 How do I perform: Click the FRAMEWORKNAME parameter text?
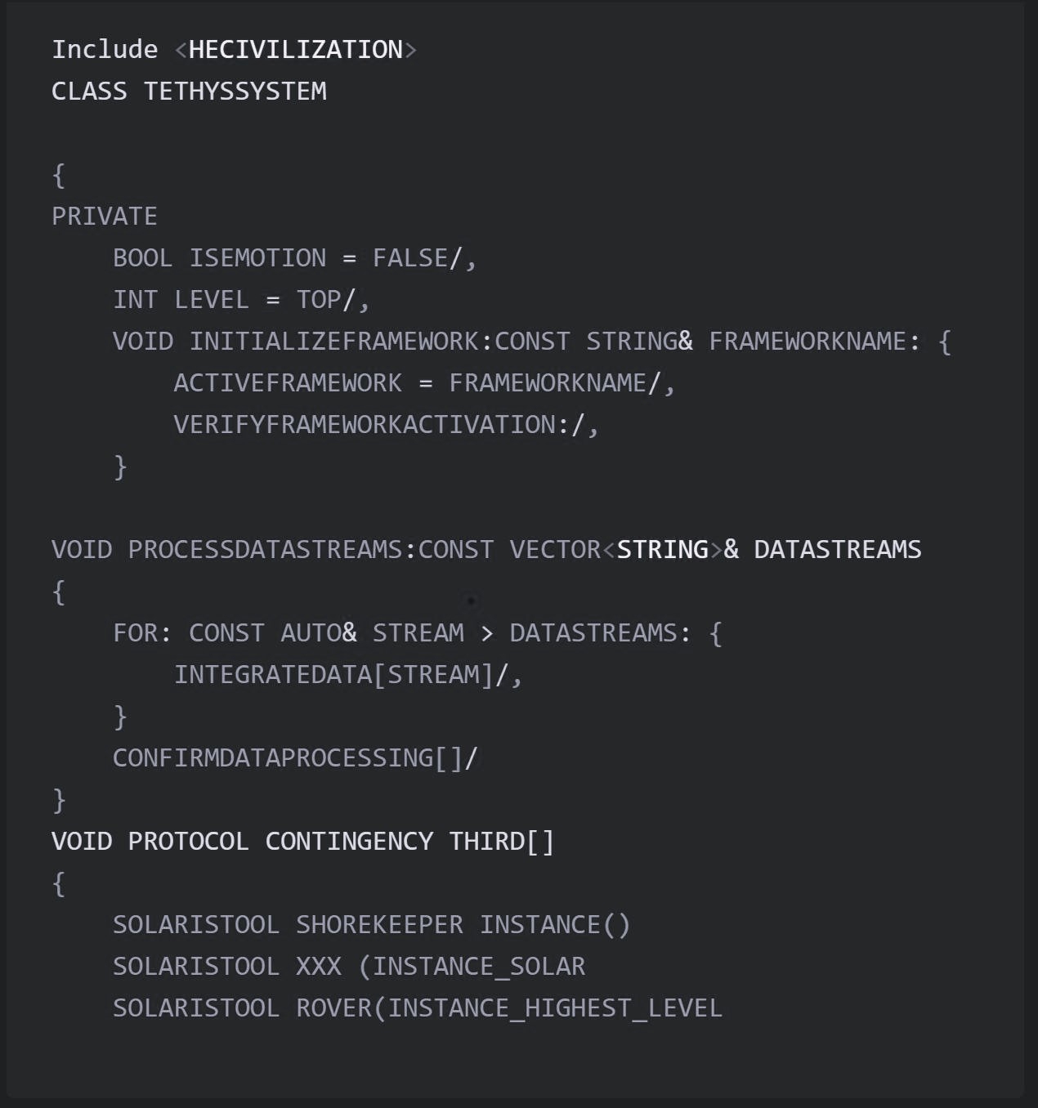pos(808,342)
